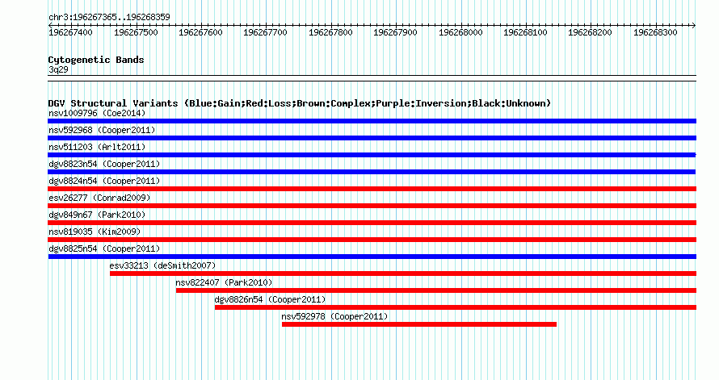
Task: Click the 3q29 cytogenetic band line
Action: click(x=372, y=78)
